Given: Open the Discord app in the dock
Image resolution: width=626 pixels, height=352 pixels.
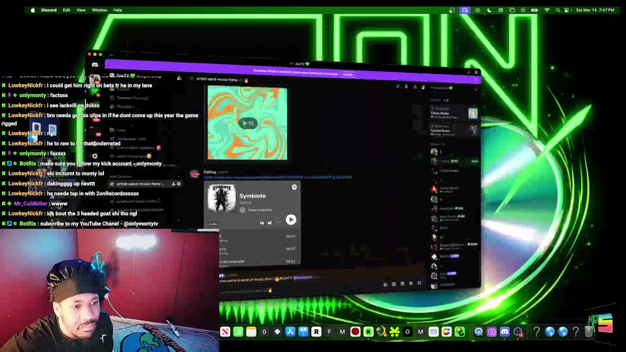Looking at the screenshot, I should click(505, 332).
